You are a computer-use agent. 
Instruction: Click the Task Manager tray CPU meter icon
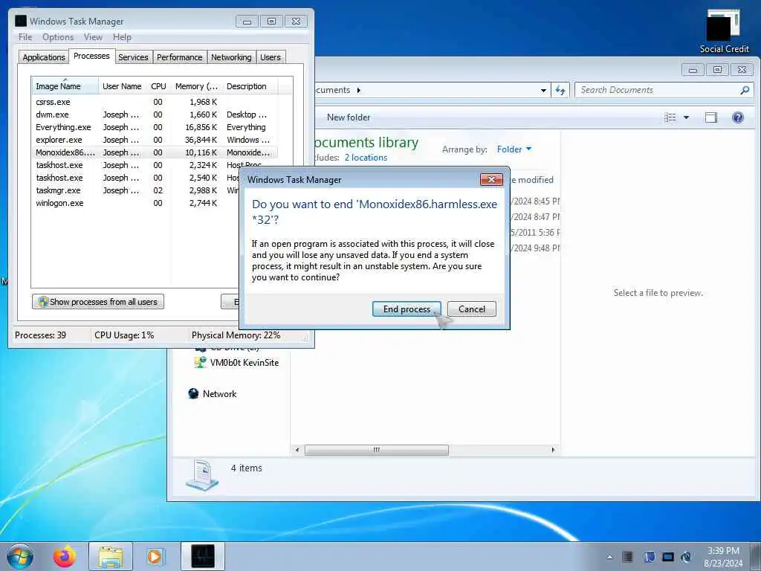coord(627,556)
